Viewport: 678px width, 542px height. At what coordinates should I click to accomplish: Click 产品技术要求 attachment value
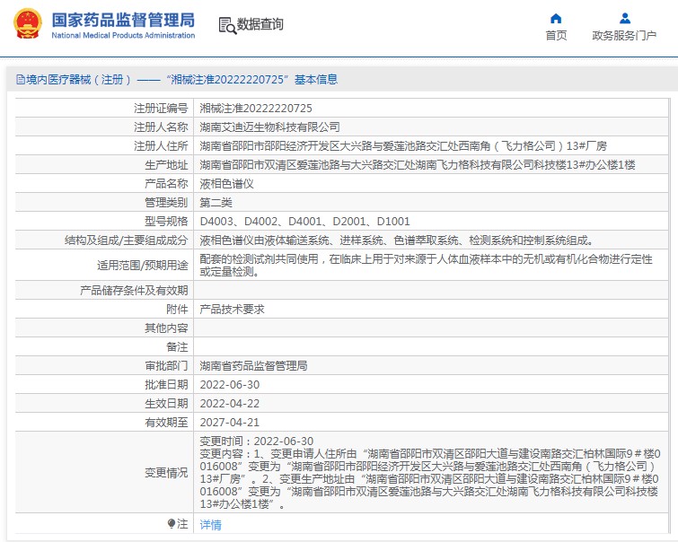click(232, 310)
